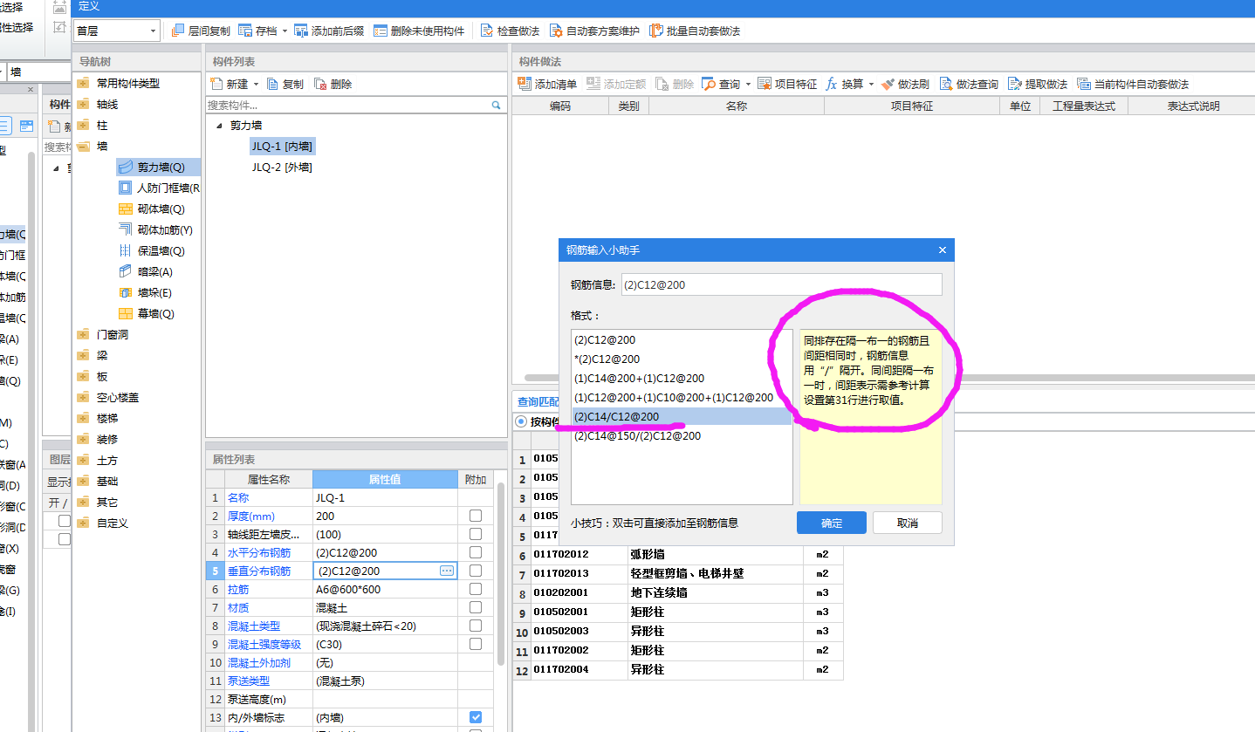The width and height of the screenshot is (1255, 732).
Task: Toggle 附加 checkbox for 混凝土类型 row
Action: click(476, 626)
